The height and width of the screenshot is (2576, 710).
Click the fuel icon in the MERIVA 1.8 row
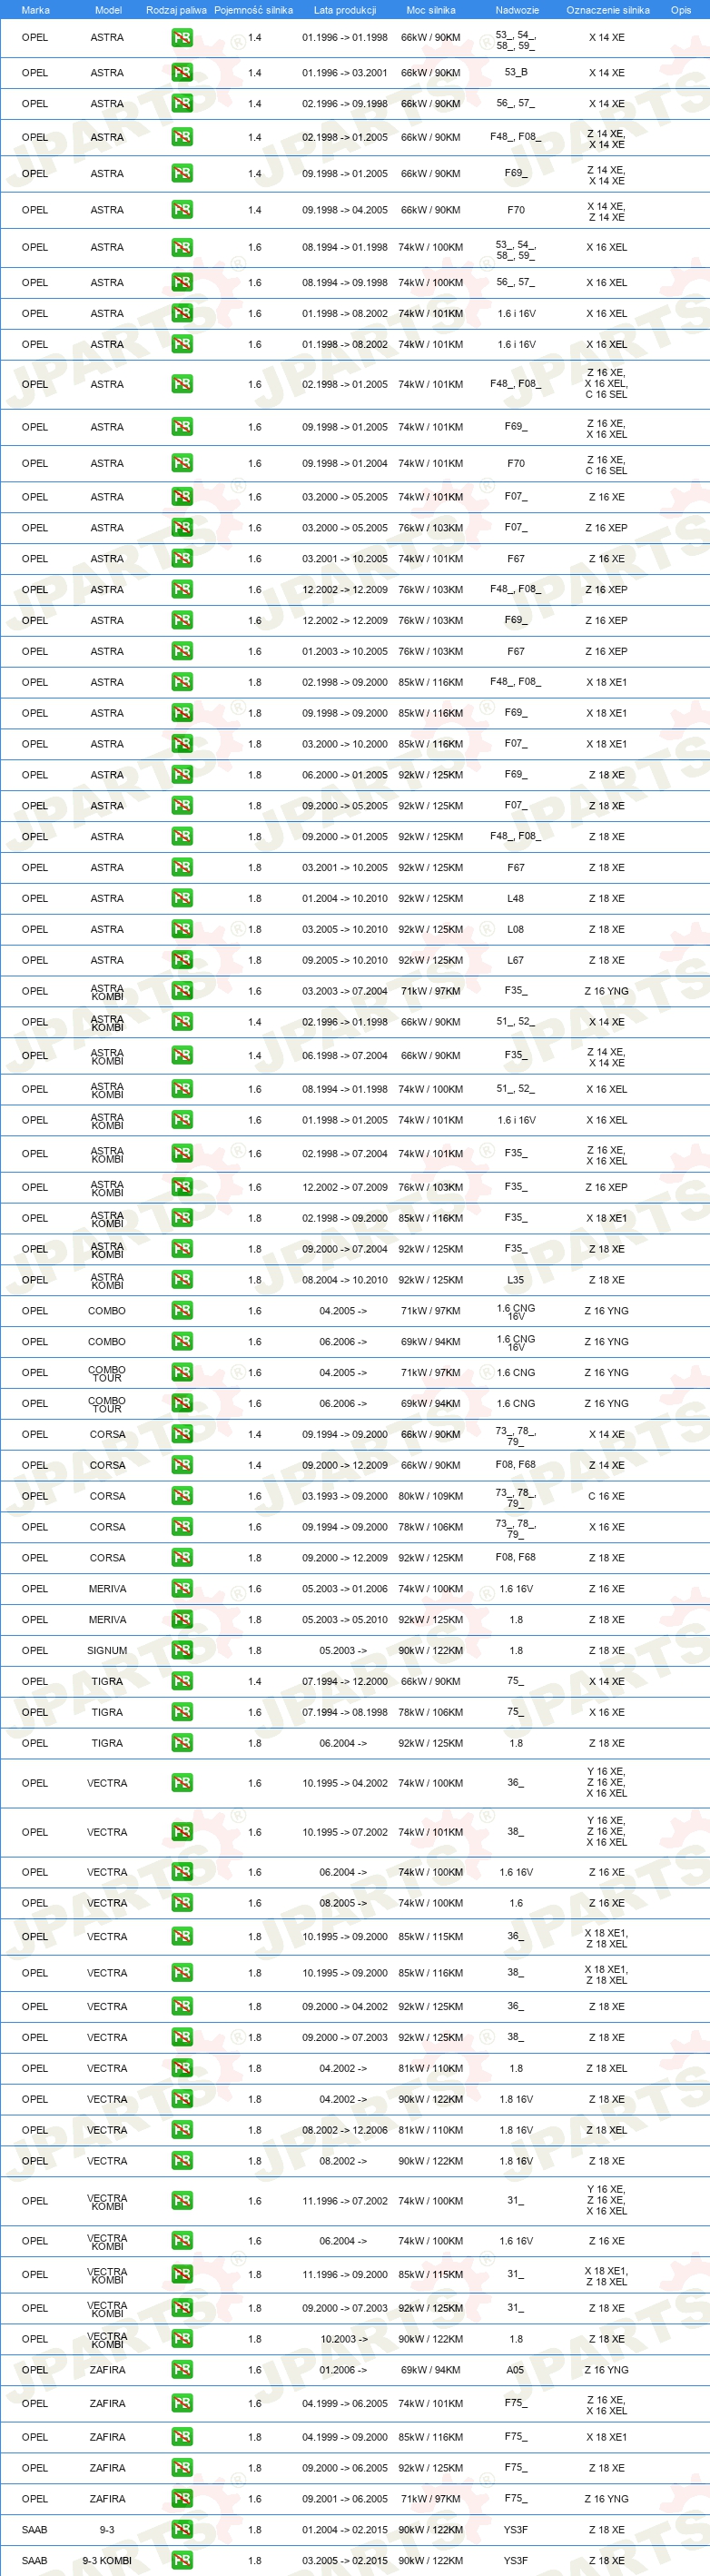point(182,1619)
